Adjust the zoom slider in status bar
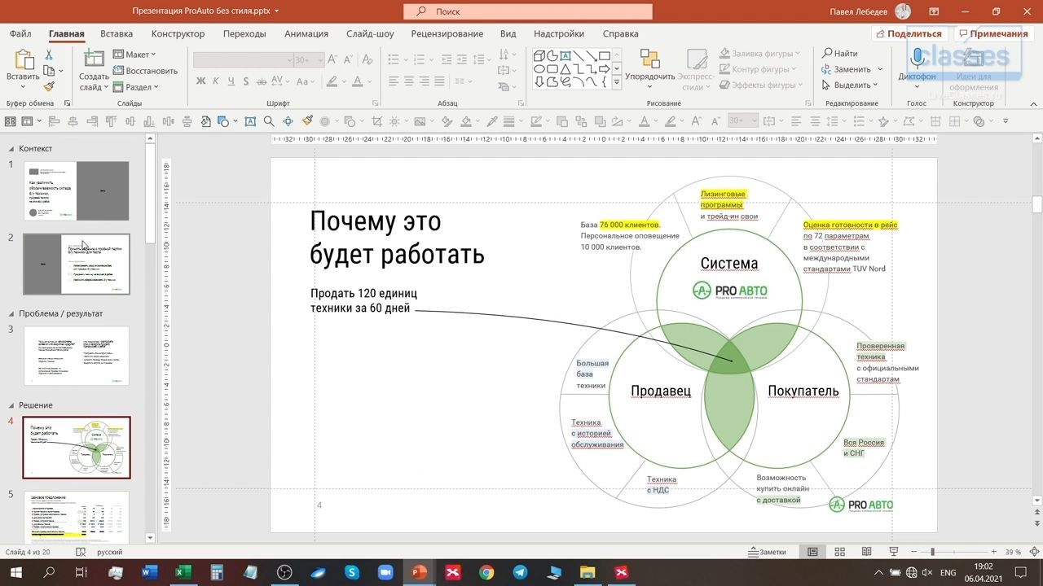 tap(933, 552)
